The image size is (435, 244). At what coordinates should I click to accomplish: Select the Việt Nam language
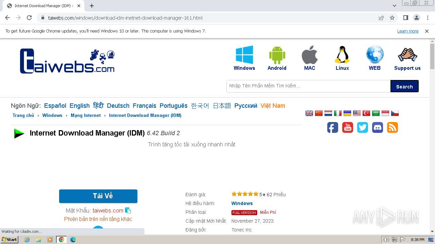273,106
